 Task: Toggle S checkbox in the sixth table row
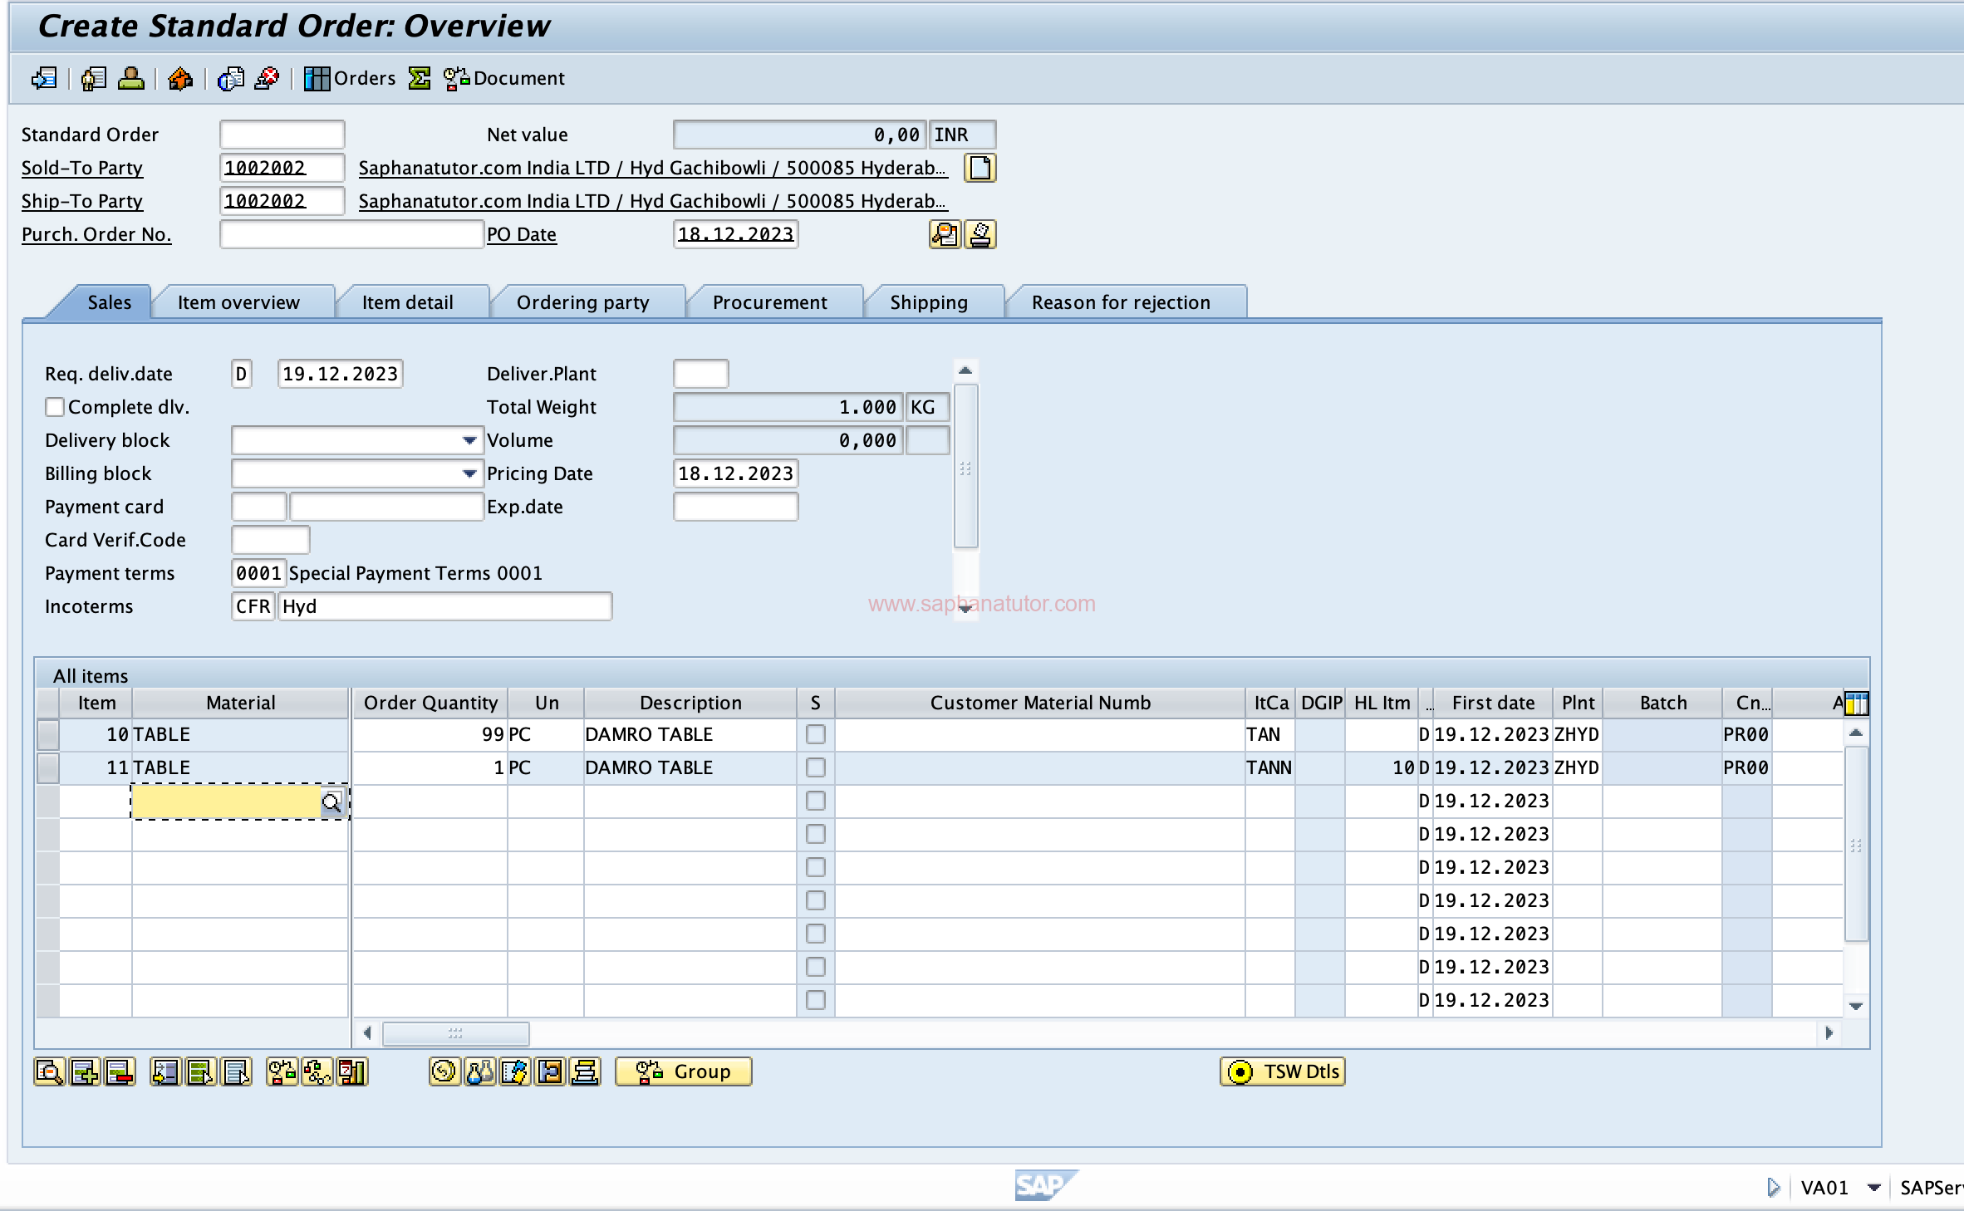click(816, 900)
